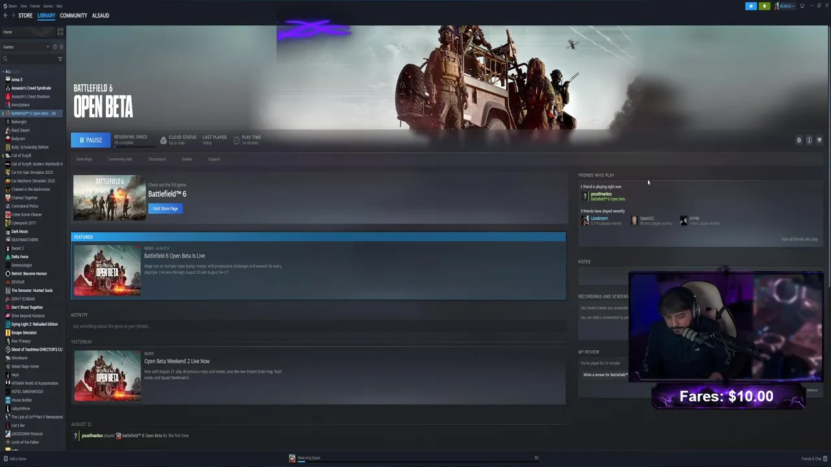Open the Help menu
The width and height of the screenshot is (831, 467).
[x=59, y=6]
